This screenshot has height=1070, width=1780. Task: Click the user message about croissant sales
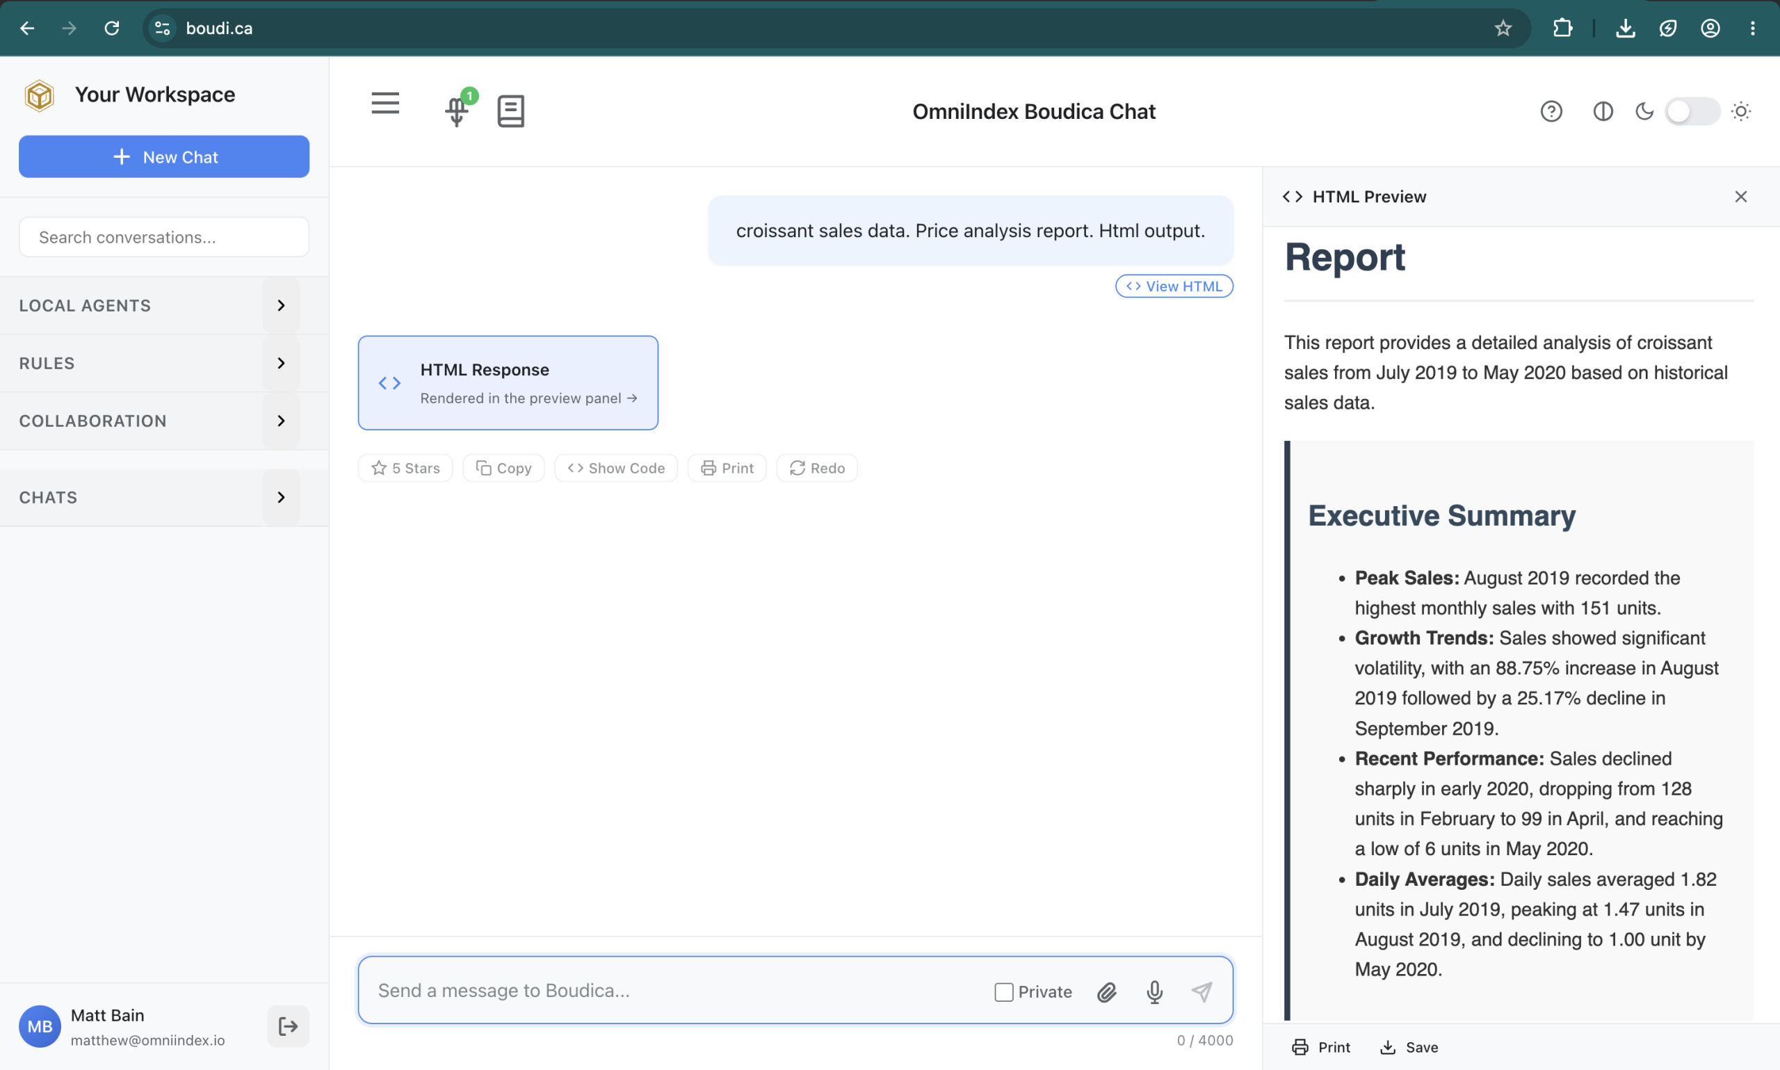tap(971, 231)
